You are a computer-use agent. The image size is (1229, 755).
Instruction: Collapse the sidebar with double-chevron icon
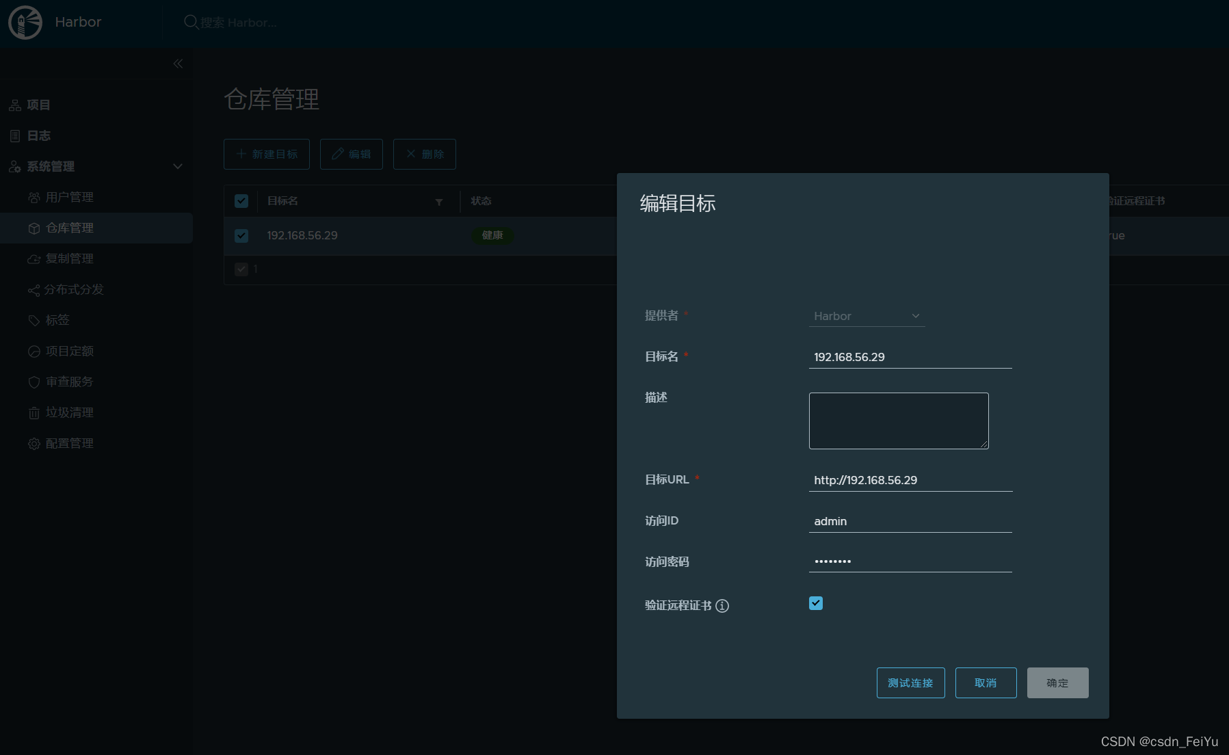178,64
